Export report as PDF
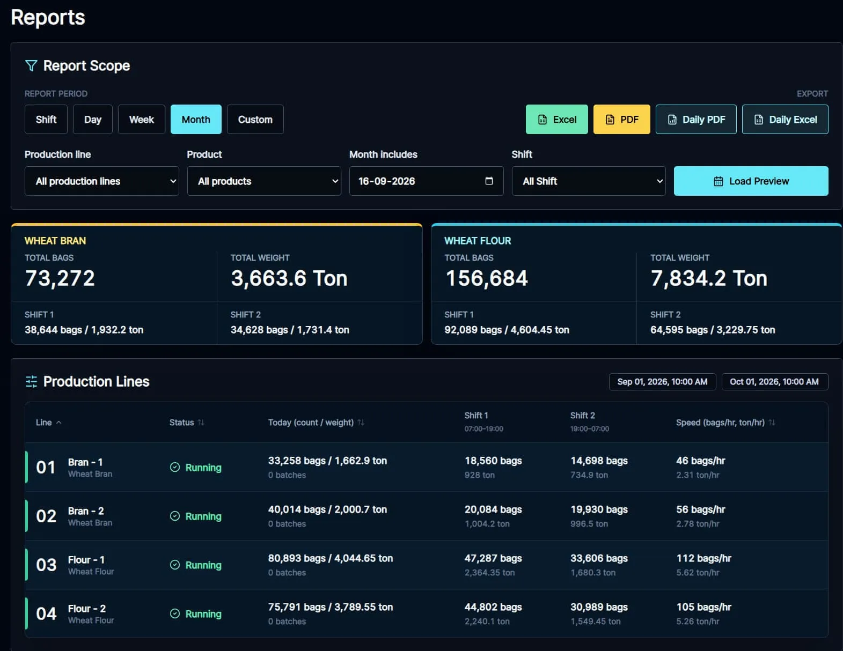 click(622, 119)
